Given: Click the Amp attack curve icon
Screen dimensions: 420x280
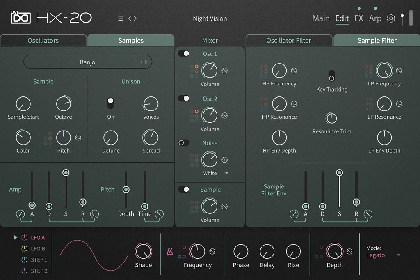Looking at the screenshot, I should [20, 214].
